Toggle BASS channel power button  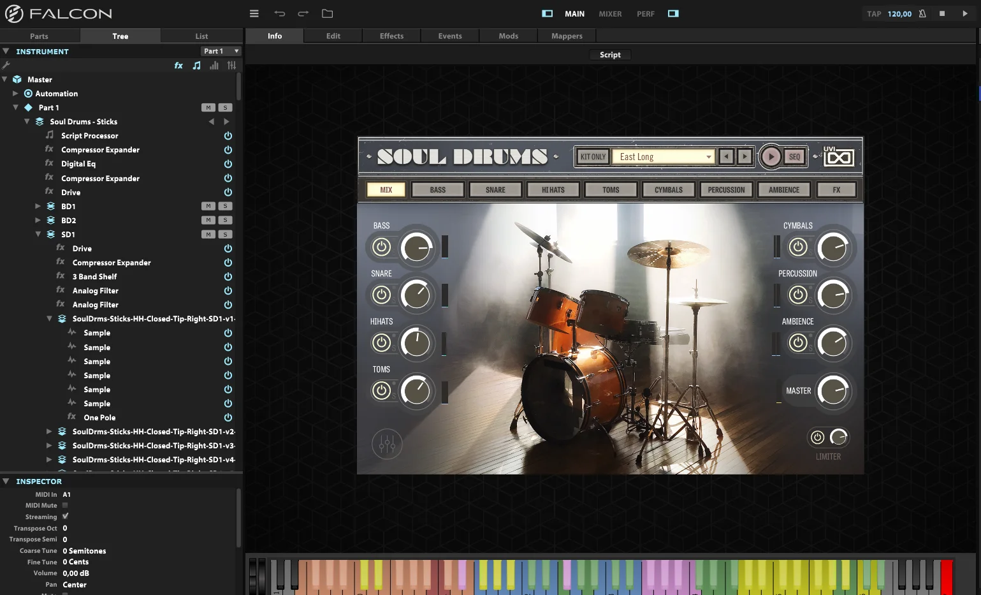coord(381,247)
